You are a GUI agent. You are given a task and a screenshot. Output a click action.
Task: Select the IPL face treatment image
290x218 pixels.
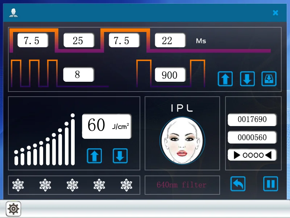182,140
